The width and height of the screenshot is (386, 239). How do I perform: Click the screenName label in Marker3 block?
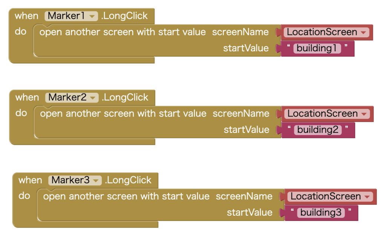(244, 196)
